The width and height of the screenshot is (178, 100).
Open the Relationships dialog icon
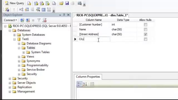21,9
